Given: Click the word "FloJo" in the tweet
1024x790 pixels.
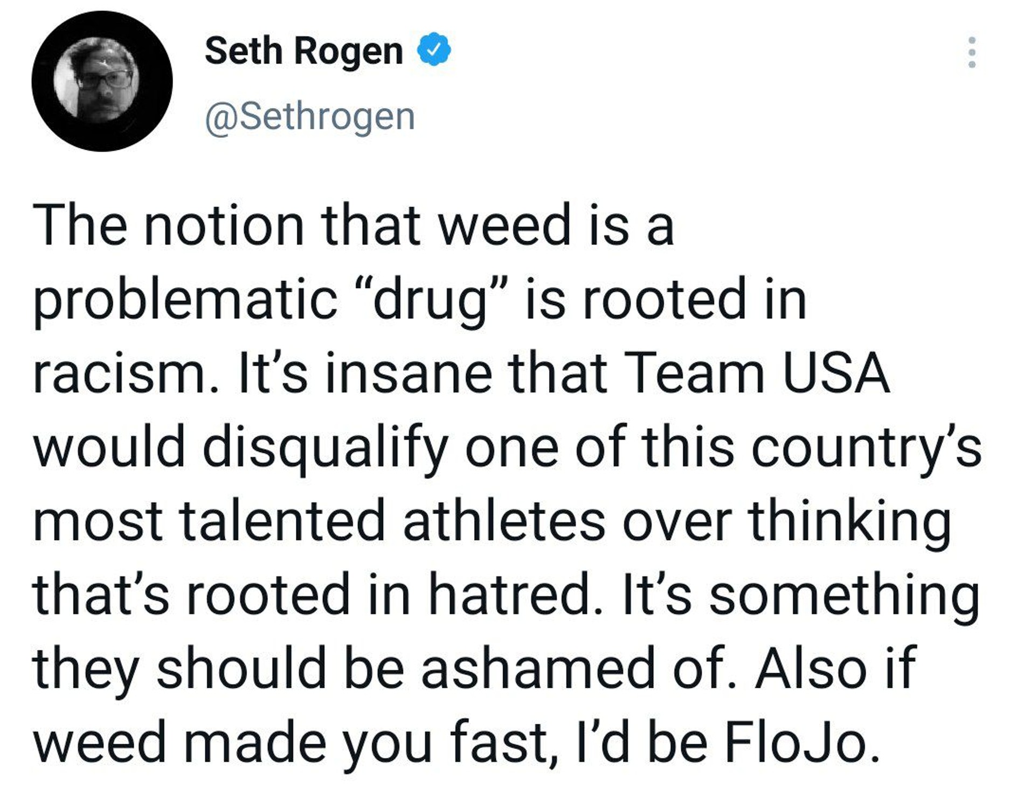Looking at the screenshot, I should pos(795,743).
